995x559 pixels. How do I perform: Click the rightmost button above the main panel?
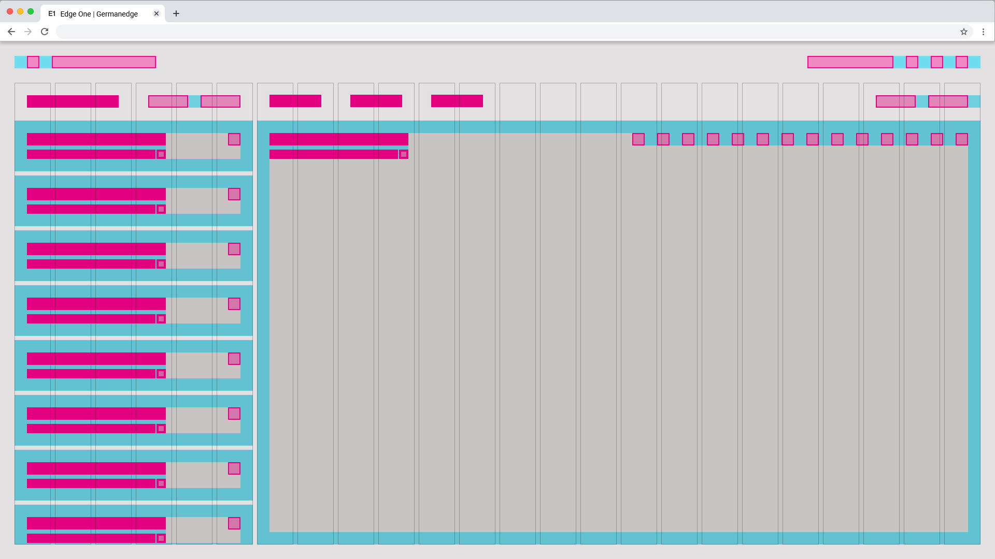(x=948, y=101)
